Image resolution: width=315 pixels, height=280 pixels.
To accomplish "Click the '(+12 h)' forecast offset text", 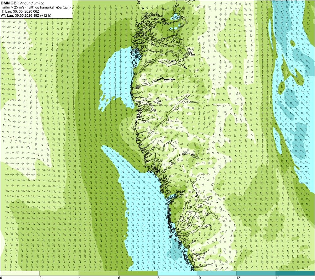I will tap(46, 15).
